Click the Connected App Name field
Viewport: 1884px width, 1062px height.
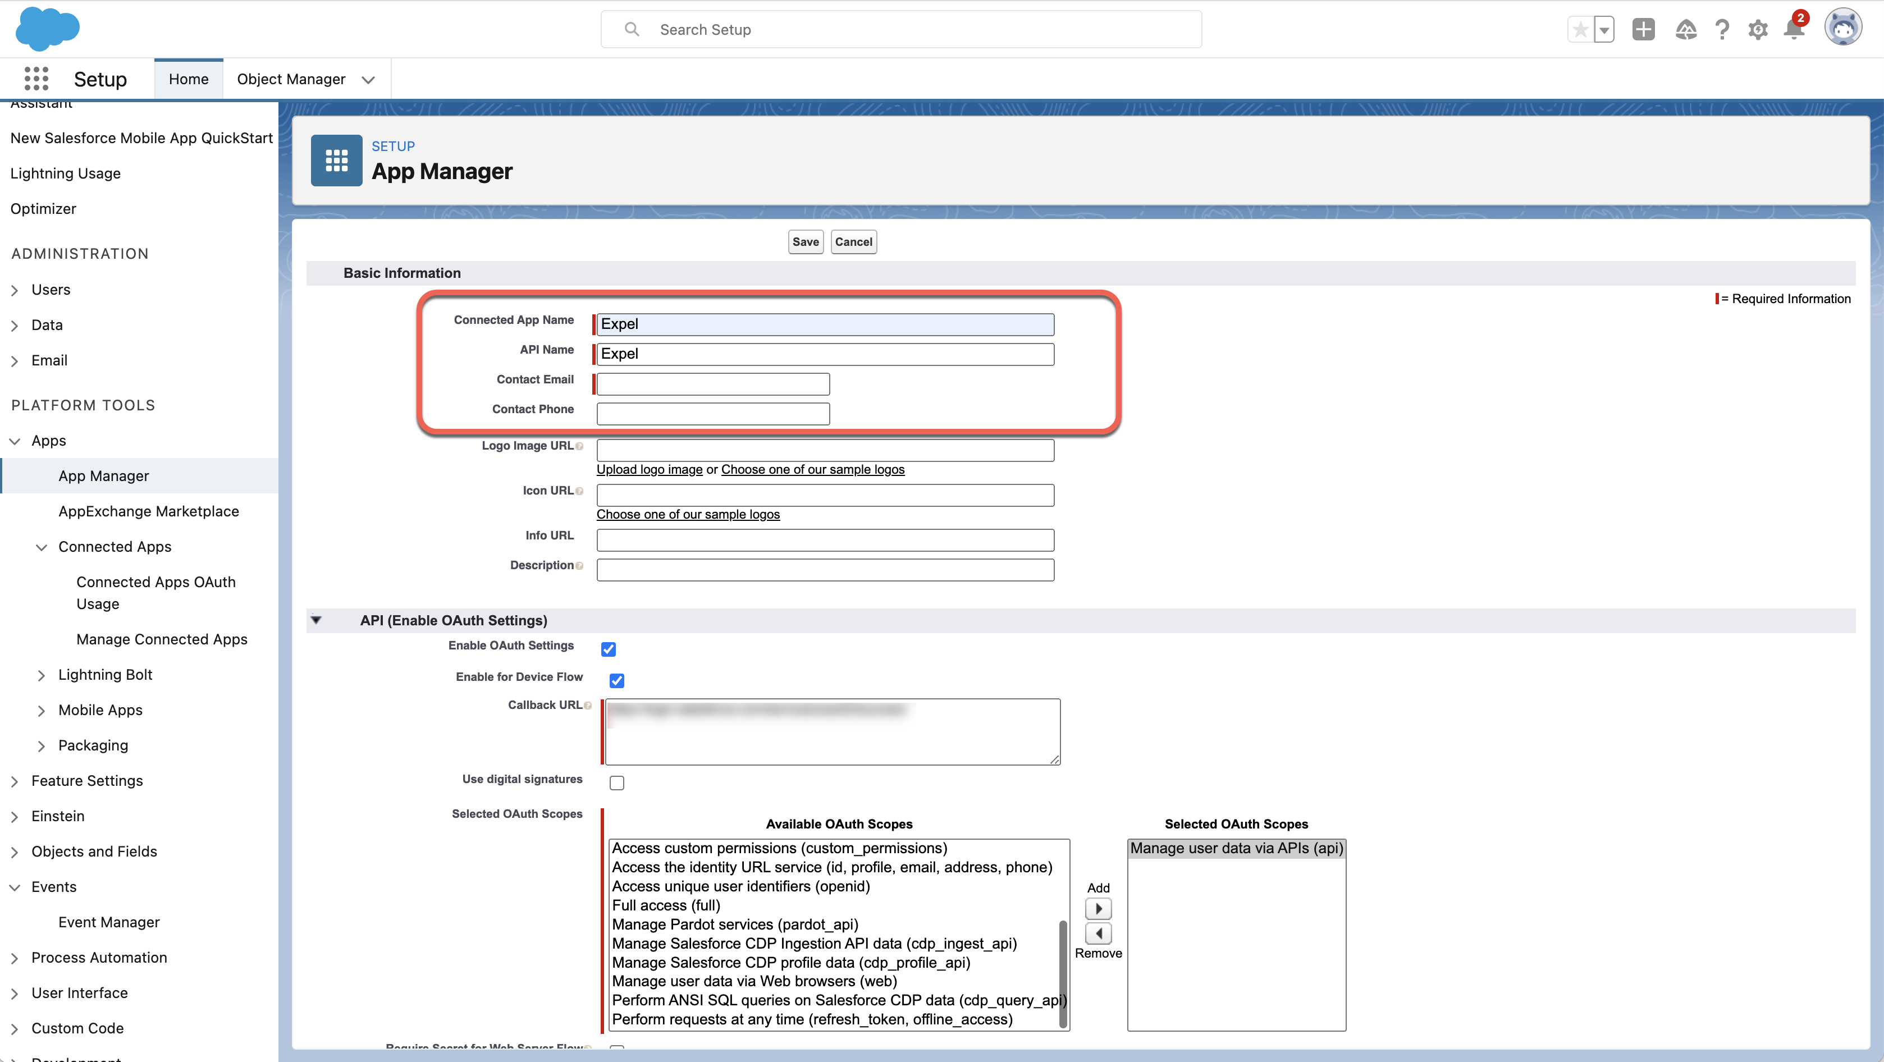(826, 325)
